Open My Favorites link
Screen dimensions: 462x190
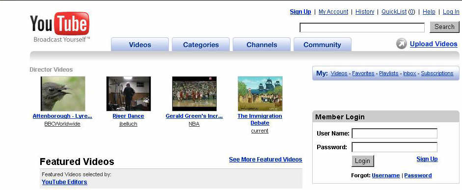click(363, 73)
